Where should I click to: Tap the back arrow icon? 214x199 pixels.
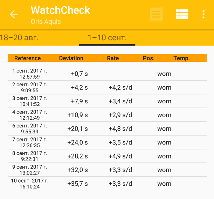[14, 14]
